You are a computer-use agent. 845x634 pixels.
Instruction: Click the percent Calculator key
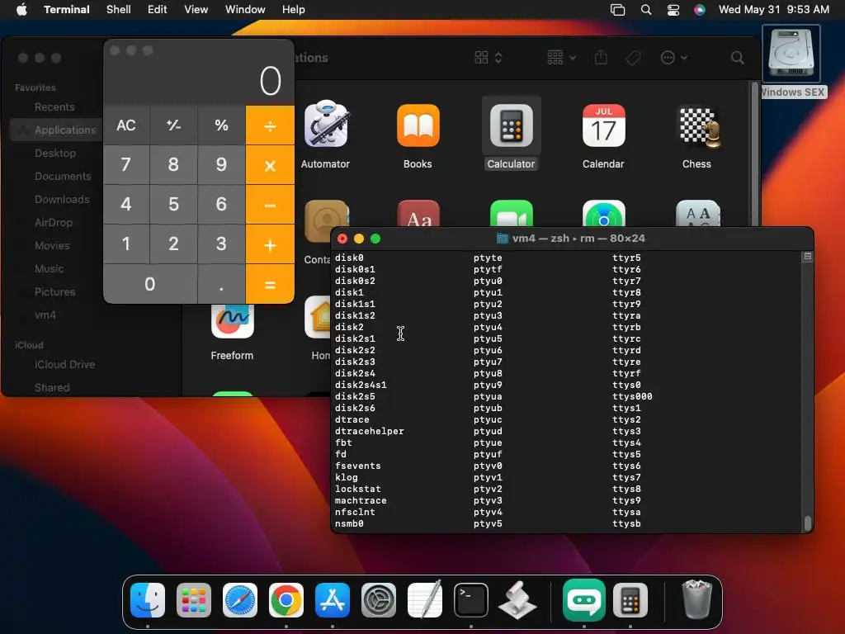click(221, 125)
